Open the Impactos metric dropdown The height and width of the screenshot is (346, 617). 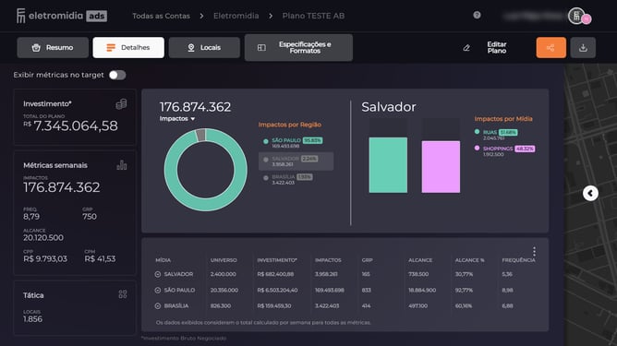(177, 119)
